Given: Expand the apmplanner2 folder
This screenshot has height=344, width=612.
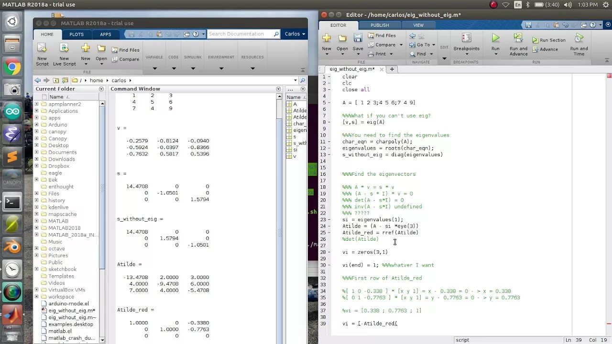Looking at the screenshot, I should (x=37, y=104).
